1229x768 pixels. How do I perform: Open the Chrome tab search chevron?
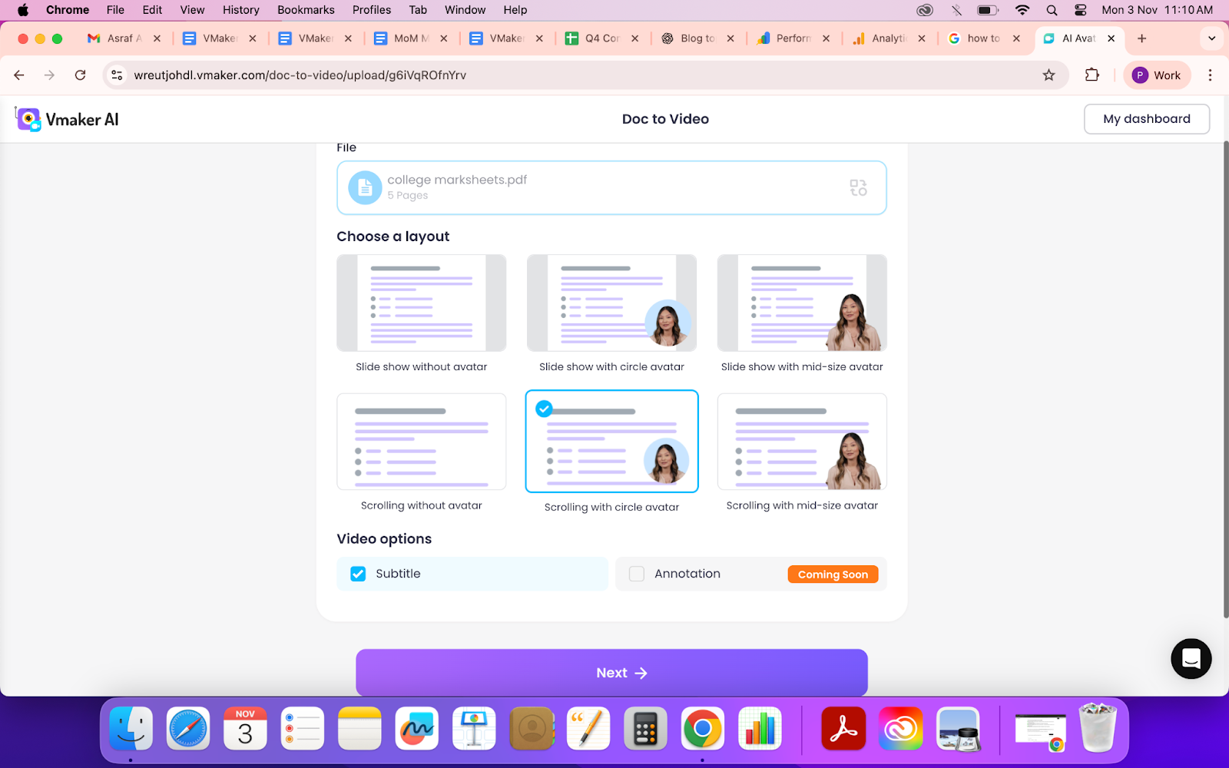pyautogui.click(x=1212, y=38)
